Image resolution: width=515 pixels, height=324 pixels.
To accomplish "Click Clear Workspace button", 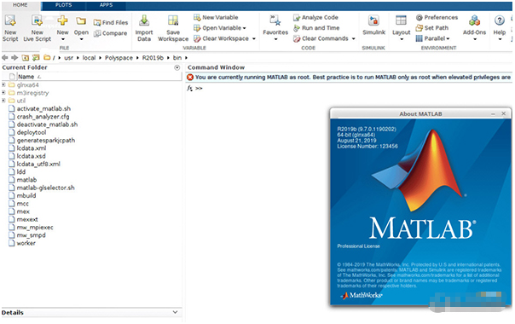I will point(221,38).
